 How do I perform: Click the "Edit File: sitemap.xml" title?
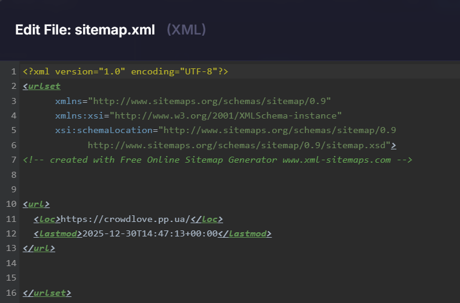point(85,30)
